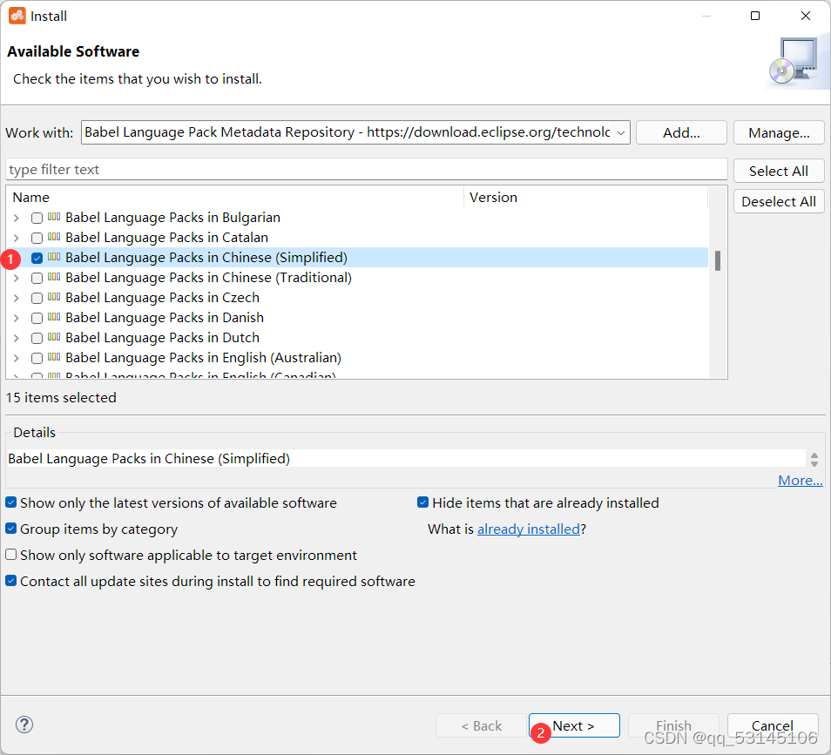Toggle Show only the latest versions checkbox
The height and width of the screenshot is (755, 831).
pos(11,502)
